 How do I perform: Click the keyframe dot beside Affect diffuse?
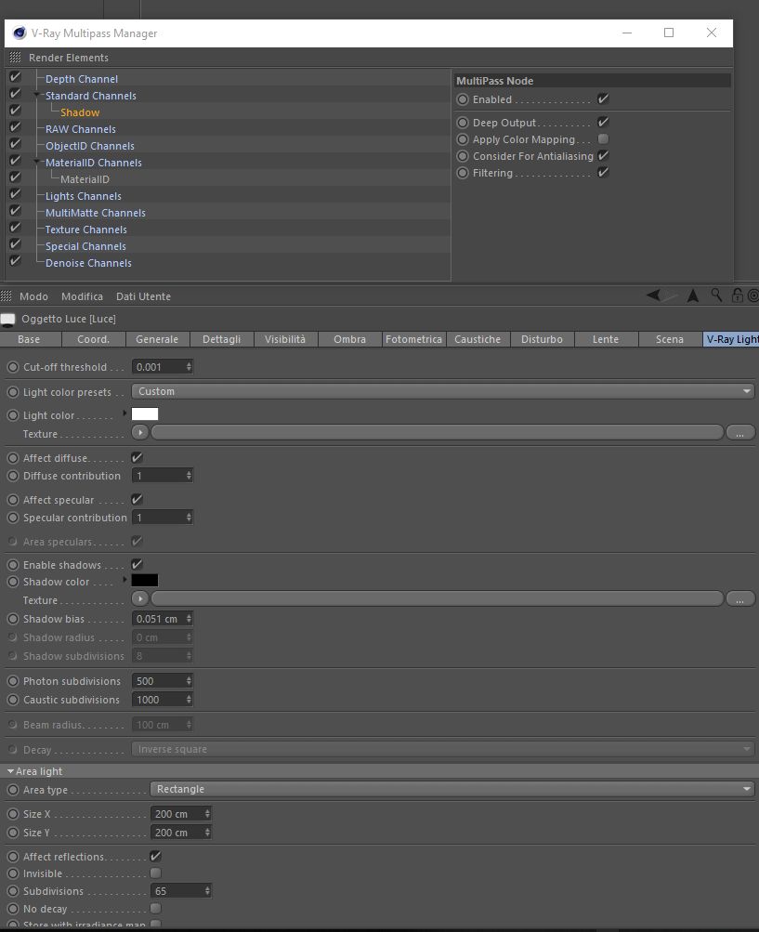pos(13,458)
